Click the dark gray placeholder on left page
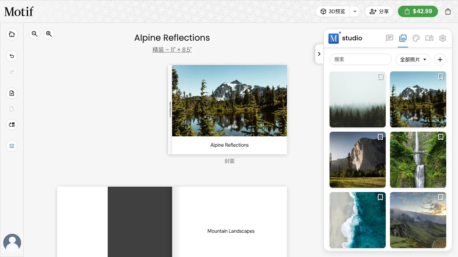Viewport: 458px width, 257px height. click(x=140, y=222)
